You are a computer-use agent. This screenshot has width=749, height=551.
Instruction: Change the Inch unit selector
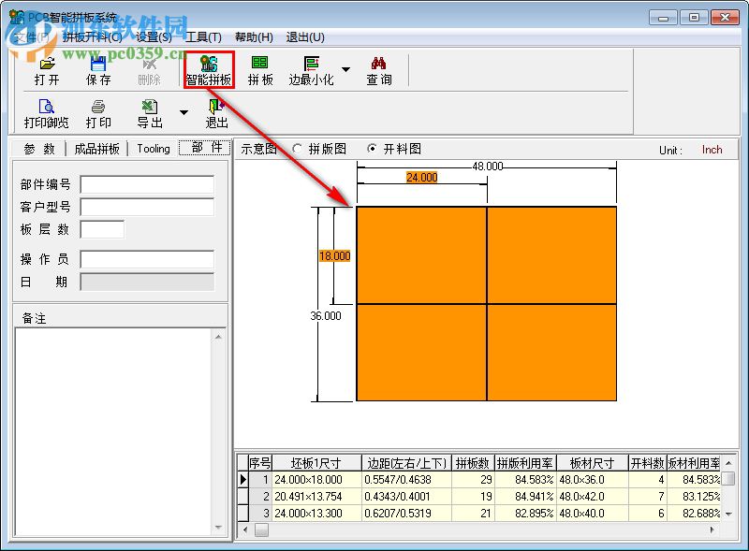(712, 150)
